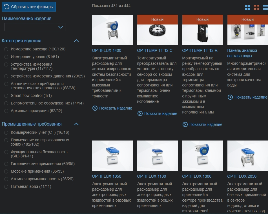The width and height of the screenshot is (268, 214).
Task: Select 'Гигиенические применения (65/65)' requirement
Action: [x=6, y=164]
